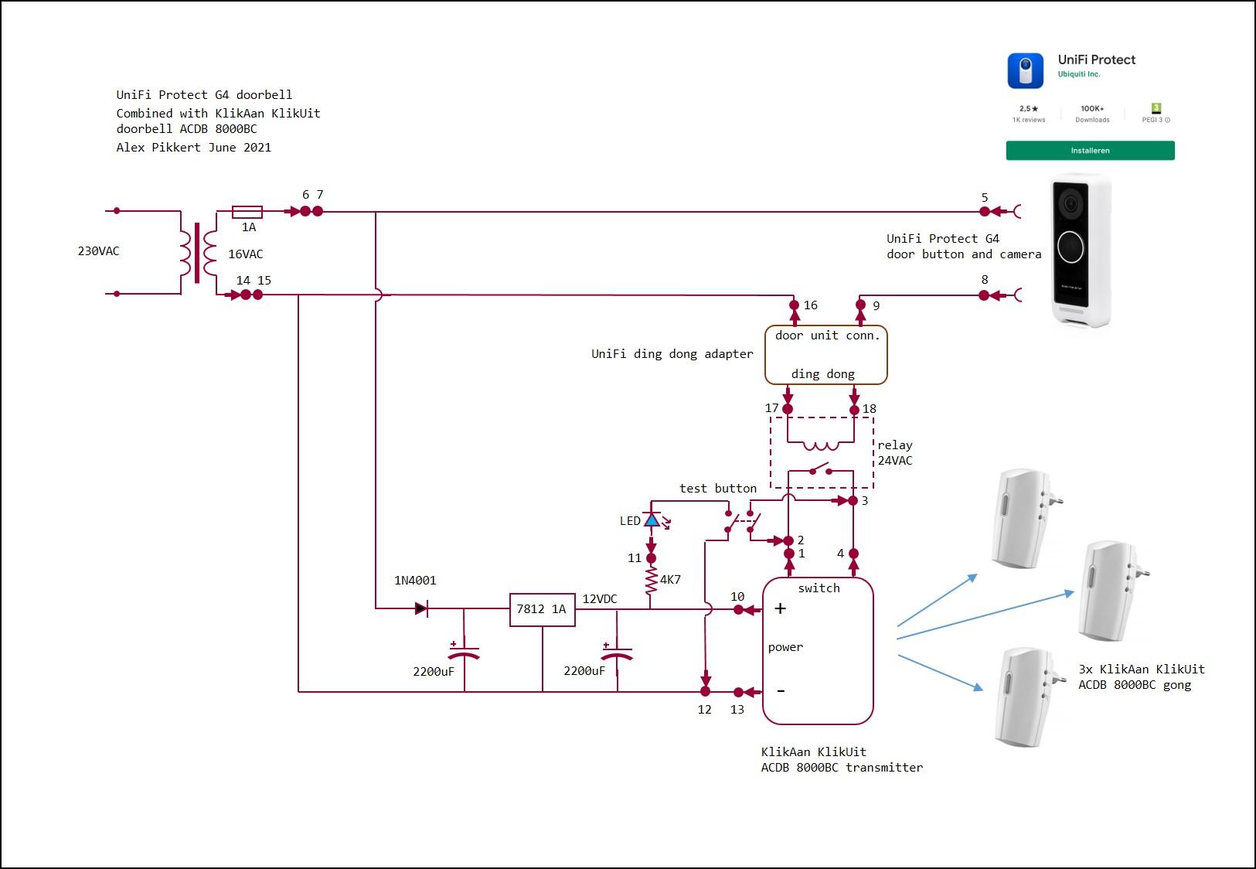1256x869 pixels.
Task: Select the relay coil symbol
Action: pyautogui.click(x=821, y=445)
